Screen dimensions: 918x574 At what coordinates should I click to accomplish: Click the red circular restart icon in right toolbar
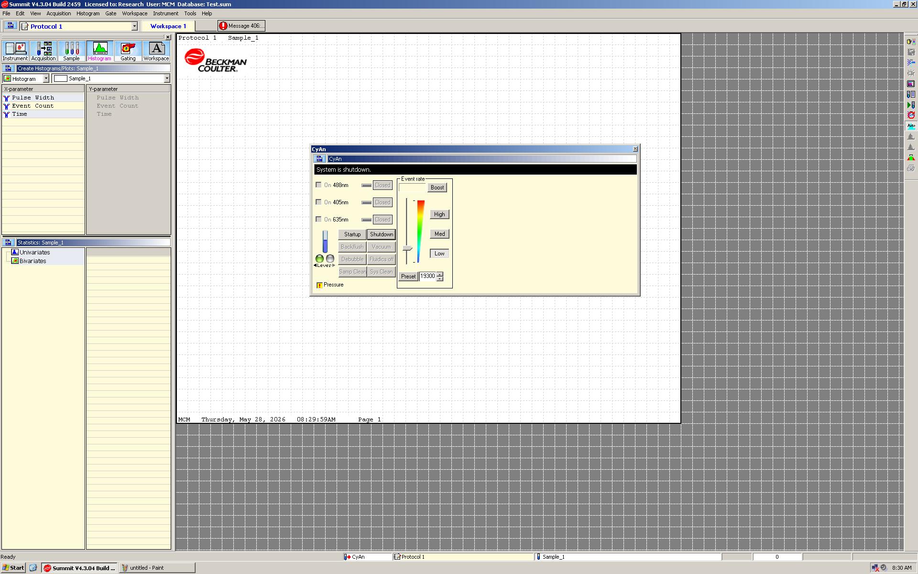tap(911, 115)
